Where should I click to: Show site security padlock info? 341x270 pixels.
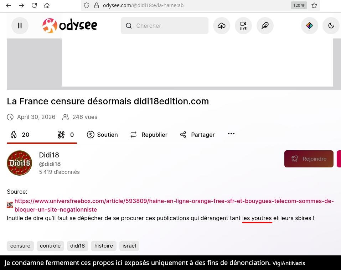[x=97, y=5]
